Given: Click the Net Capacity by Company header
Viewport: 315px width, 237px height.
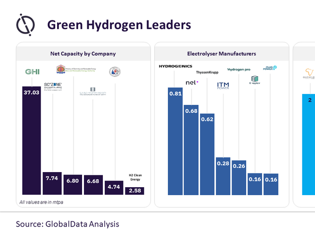Looking at the screenshot, I should [83, 54].
